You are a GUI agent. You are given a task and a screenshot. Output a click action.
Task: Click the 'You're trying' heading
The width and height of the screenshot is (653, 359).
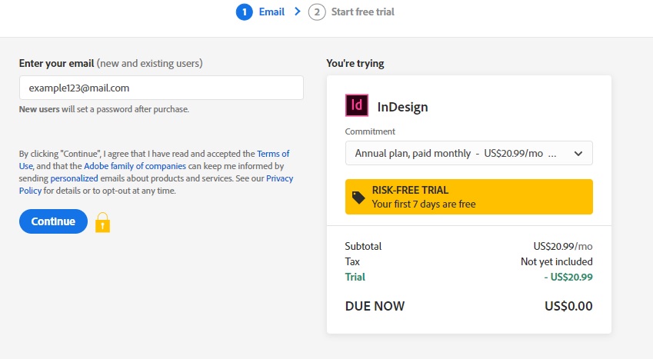pyautogui.click(x=355, y=63)
